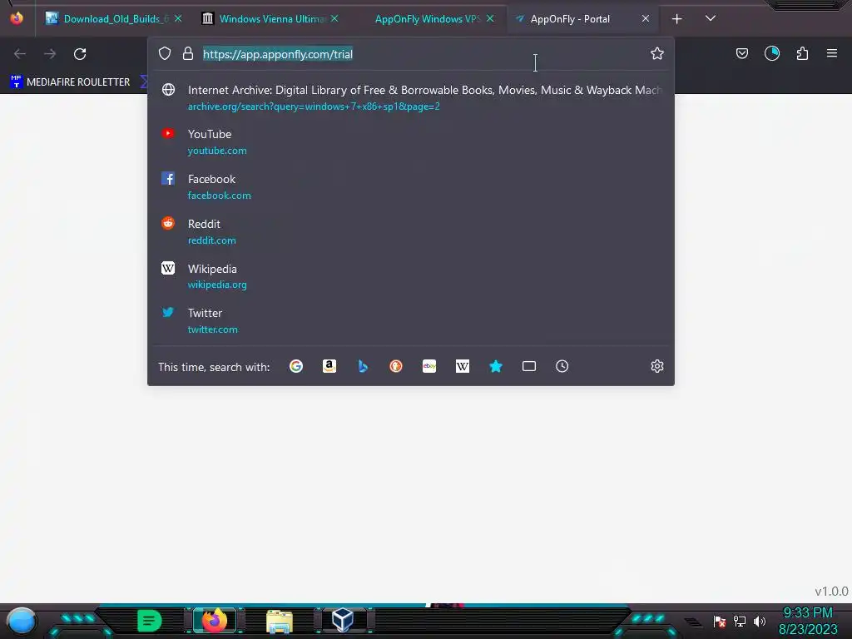Go forward to next page
The height and width of the screenshot is (639, 852).
50,54
